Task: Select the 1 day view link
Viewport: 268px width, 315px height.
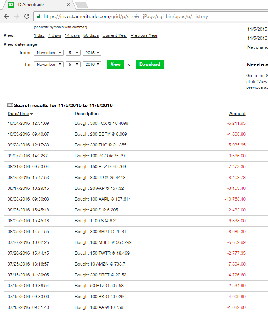Action: tap(39, 35)
